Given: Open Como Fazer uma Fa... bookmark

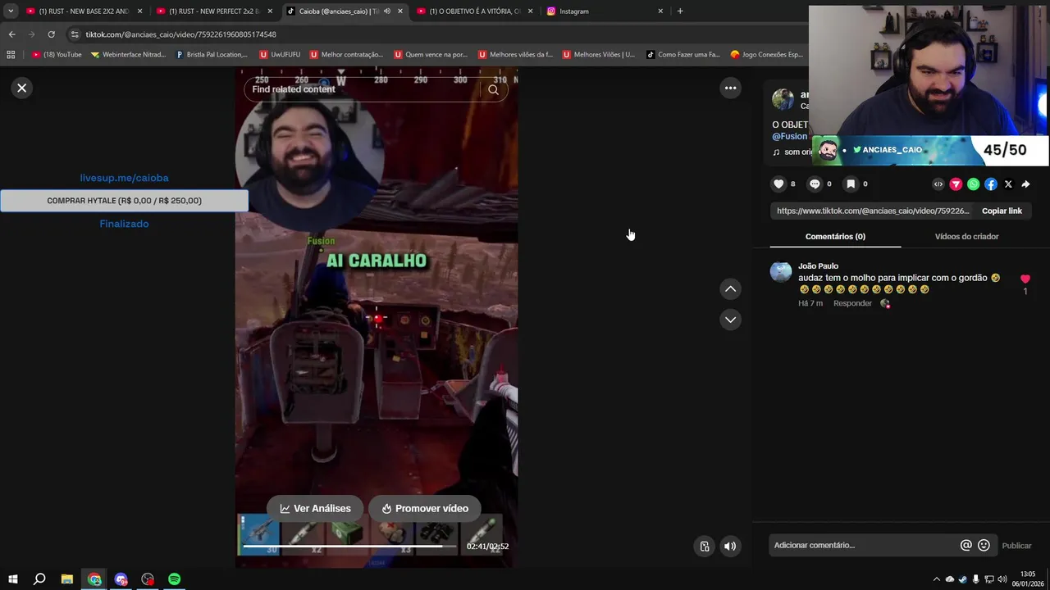Looking at the screenshot, I should coord(682,55).
